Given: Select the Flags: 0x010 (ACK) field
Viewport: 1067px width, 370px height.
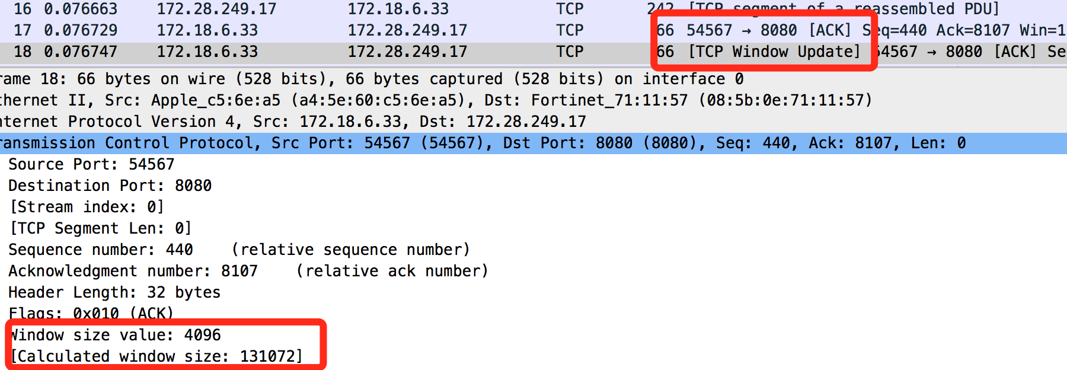Looking at the screenshot, I should click(x=91, y=312).
